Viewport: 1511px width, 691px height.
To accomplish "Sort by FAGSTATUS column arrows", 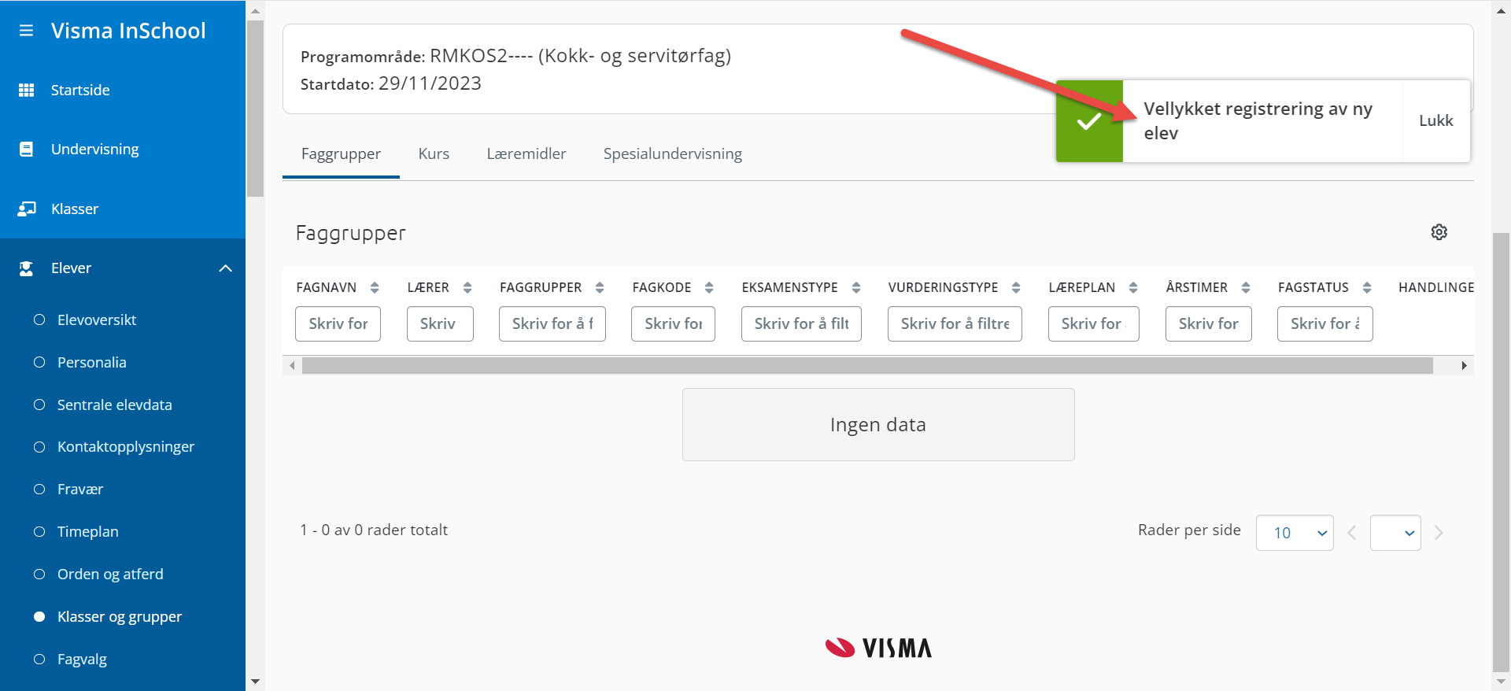I will (x=1367, y=287).
